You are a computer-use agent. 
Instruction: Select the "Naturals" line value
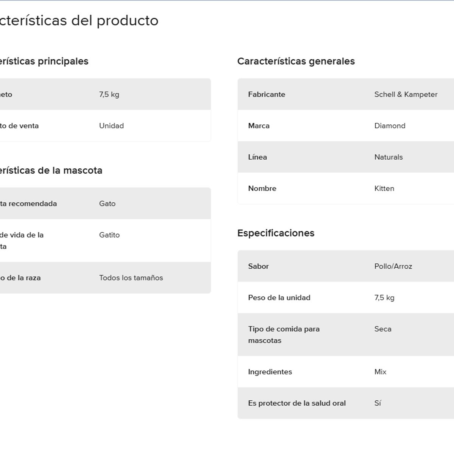(389, 157)
